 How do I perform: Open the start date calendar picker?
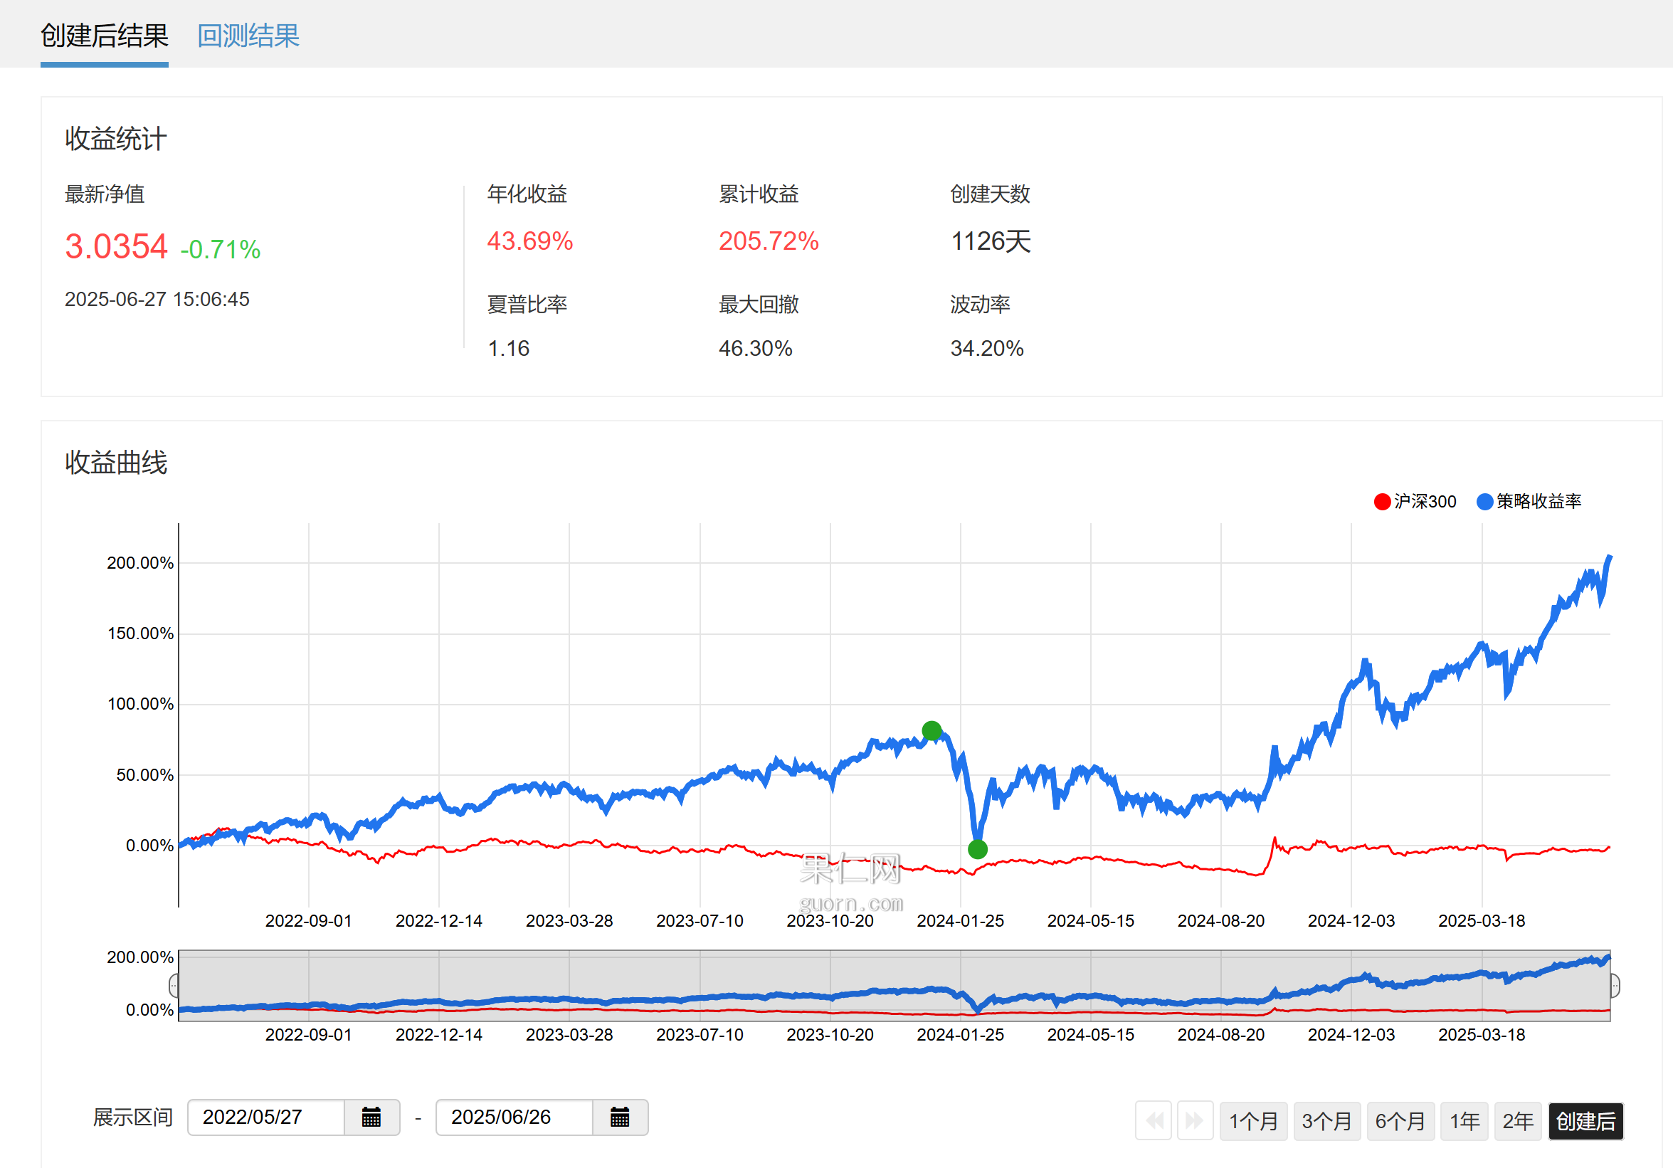point(371,1117)
